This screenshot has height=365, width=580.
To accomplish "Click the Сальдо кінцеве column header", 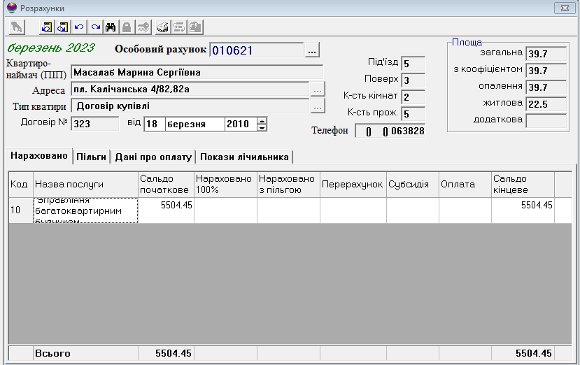I will pyautogui.click(x=522, y=185).
